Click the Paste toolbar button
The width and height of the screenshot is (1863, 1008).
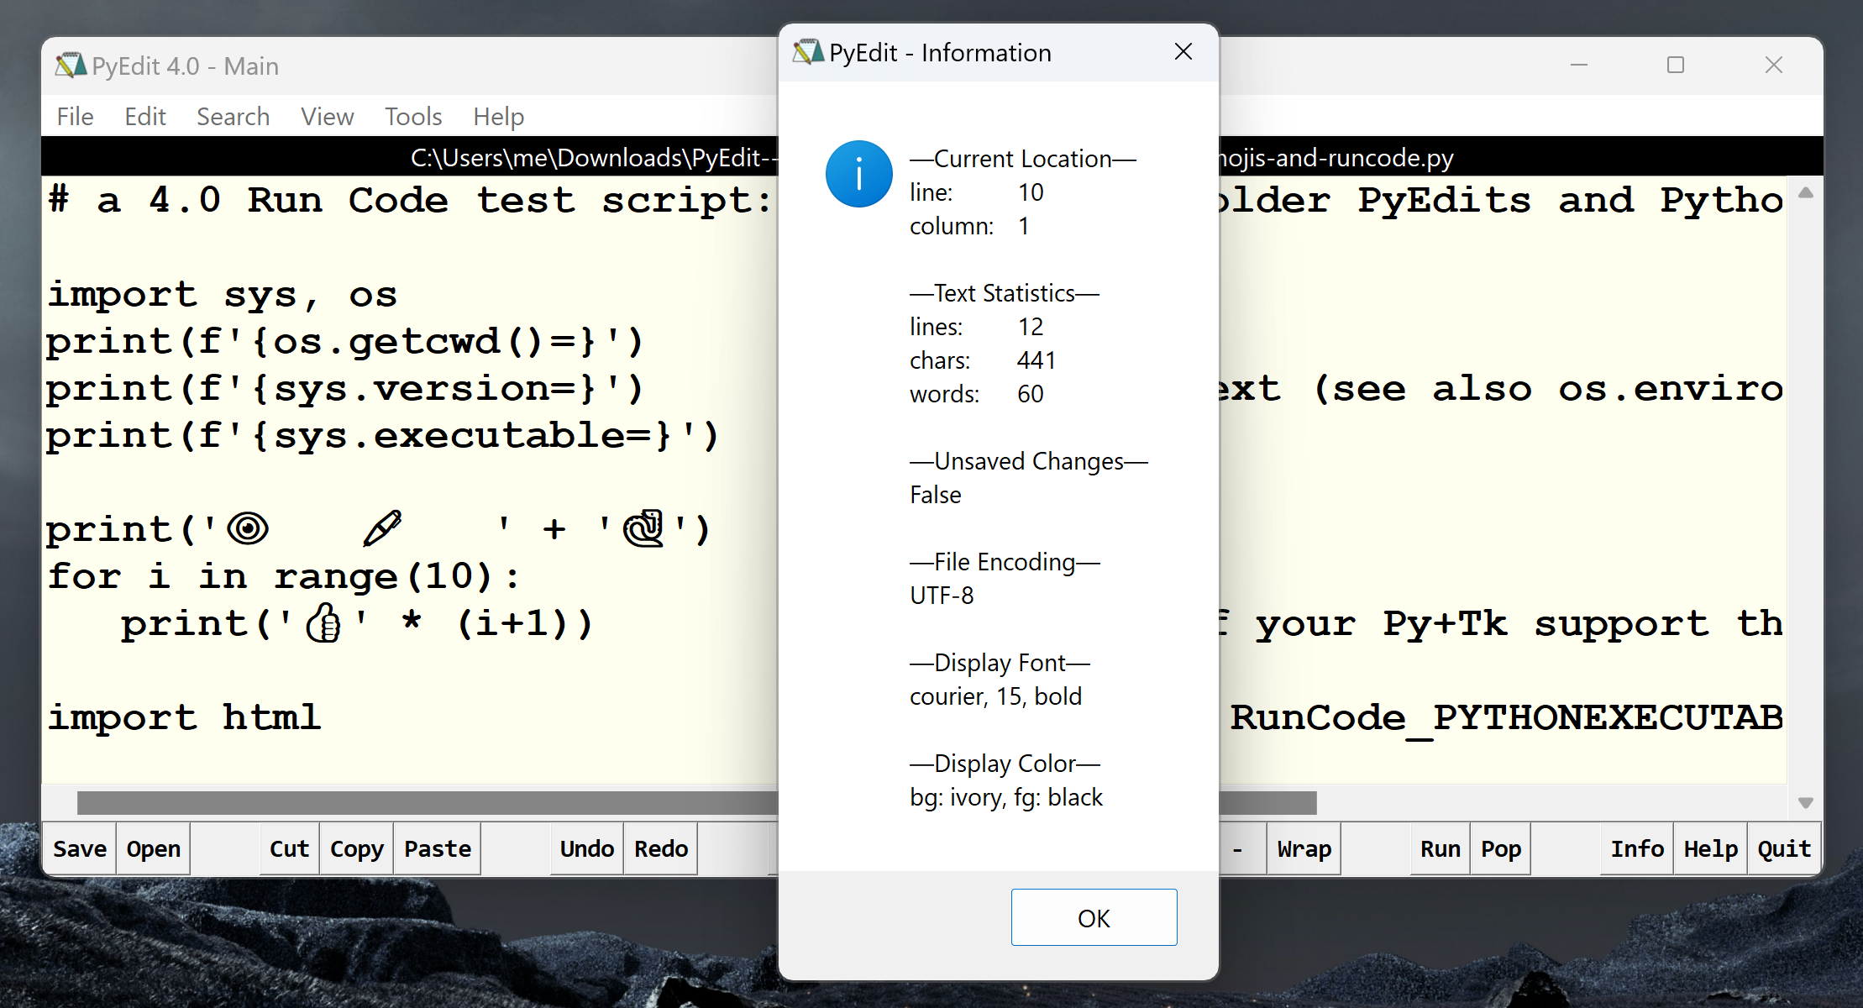pos(438,848)
